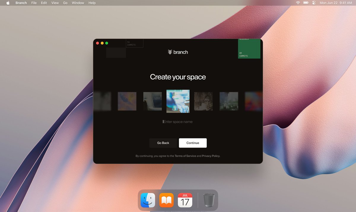Open the Go menu

coord(65,3)
